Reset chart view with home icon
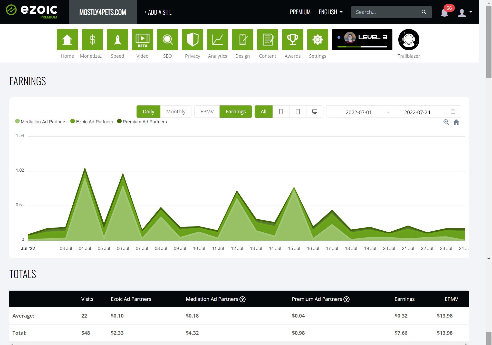Image resolution: width=492 pixels, height=345 pixels. [456, 122]
